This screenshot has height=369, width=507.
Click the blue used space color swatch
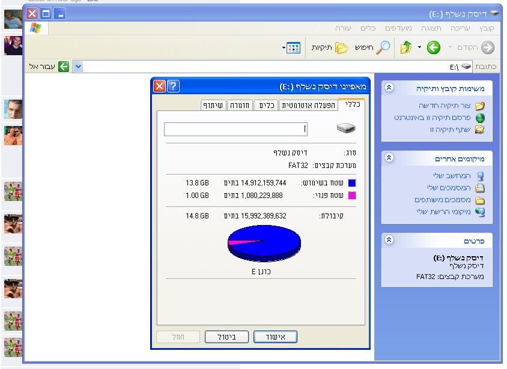click(x=352, y=183)
